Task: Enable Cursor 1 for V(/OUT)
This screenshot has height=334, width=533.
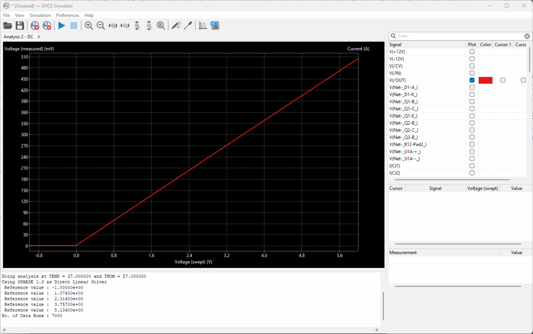Action: tap(503, 80)
